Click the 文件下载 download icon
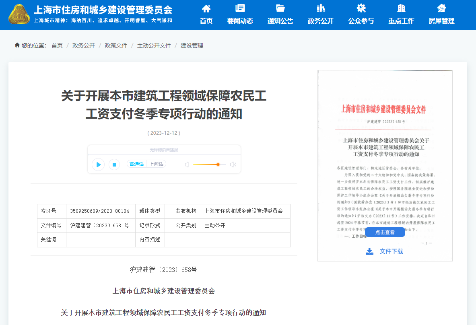 click(369, 251)
